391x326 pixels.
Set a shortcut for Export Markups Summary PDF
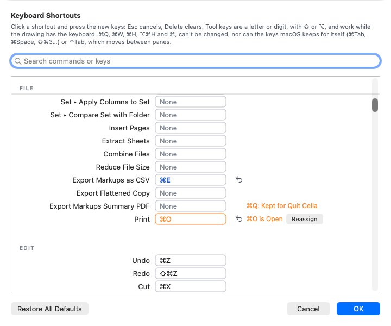coord(191,206)
